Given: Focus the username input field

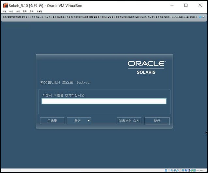Looking at the screenshot, I should [104, 101].
